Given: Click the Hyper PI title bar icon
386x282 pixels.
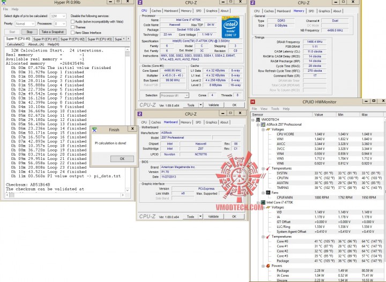Looking at the screenshot, I should (x=4, y=3).
